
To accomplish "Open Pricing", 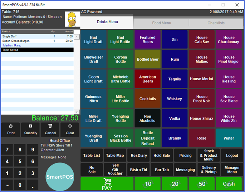I will pyautogui.click(x=185, y=155).
